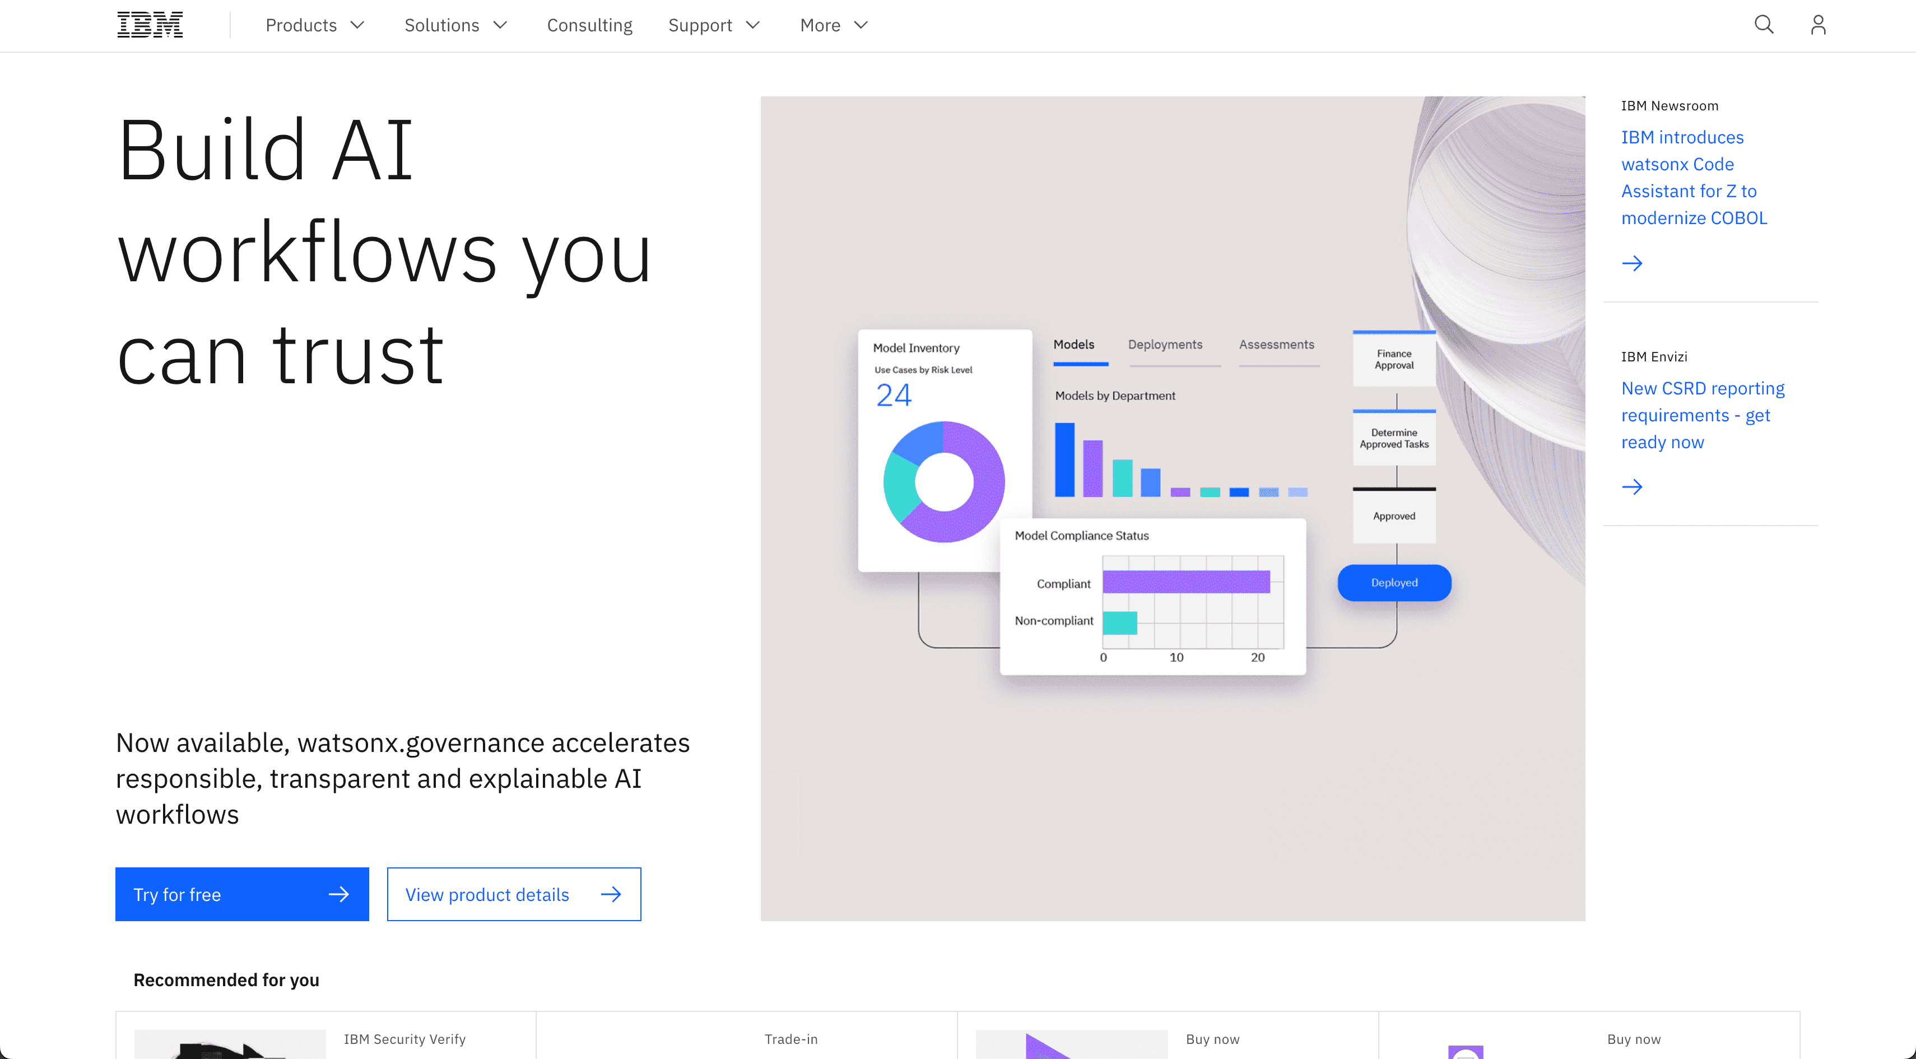The image size is (1916, 1059).
Task: Click the user profile icon
Action: click(1818, 25)
